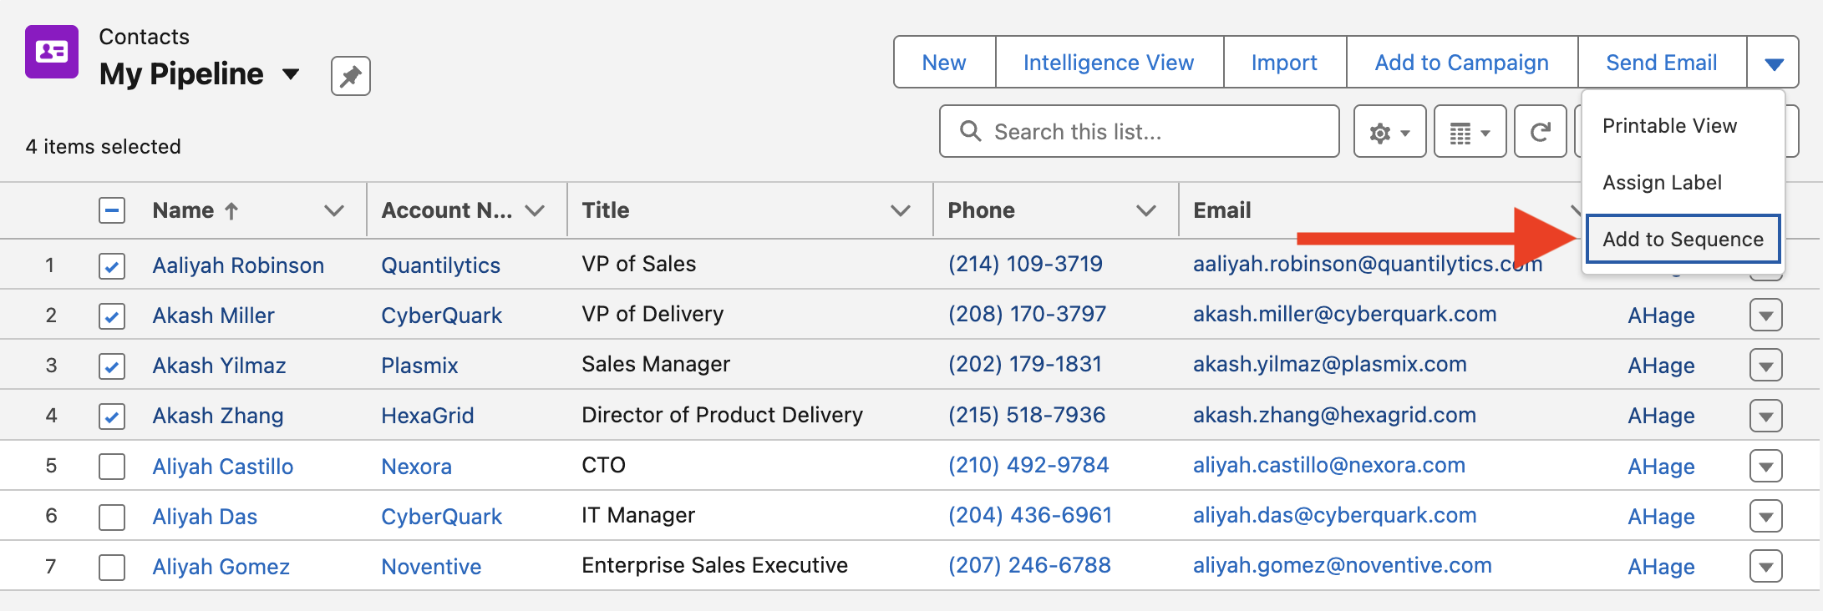The height and width of the screenshot is (611, 1823).
Task: Pin the My Pipeline list view
Action: [x=350, y=76]
